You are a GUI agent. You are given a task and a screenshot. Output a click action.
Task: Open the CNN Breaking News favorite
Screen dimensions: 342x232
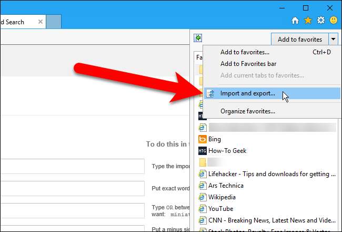pyautogui.click(x=272, y=220)
